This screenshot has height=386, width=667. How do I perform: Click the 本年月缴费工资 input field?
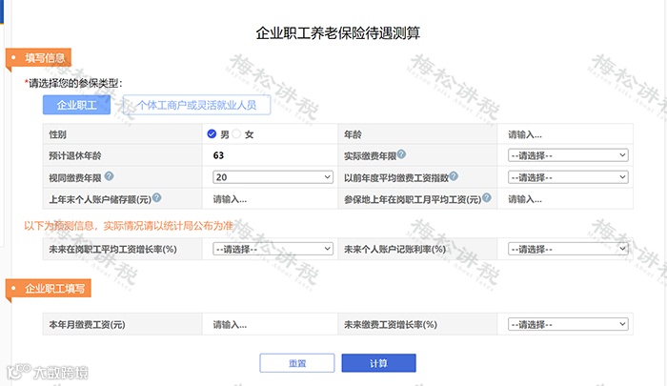[x=270, y=325]
